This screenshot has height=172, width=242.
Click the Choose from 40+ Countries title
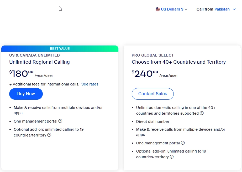[x=178, y=62]
